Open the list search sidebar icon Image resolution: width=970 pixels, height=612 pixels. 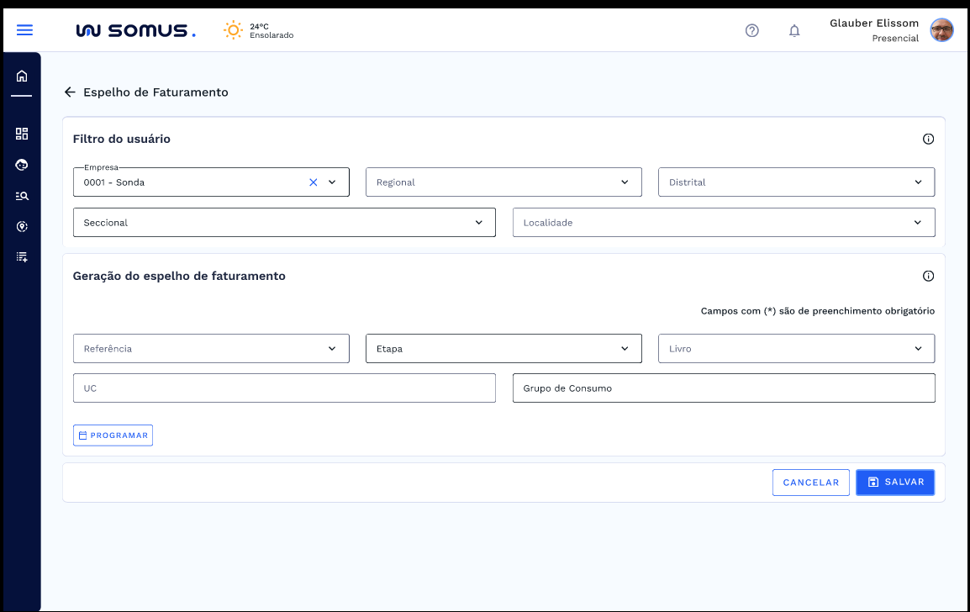(x=22, y=196)
